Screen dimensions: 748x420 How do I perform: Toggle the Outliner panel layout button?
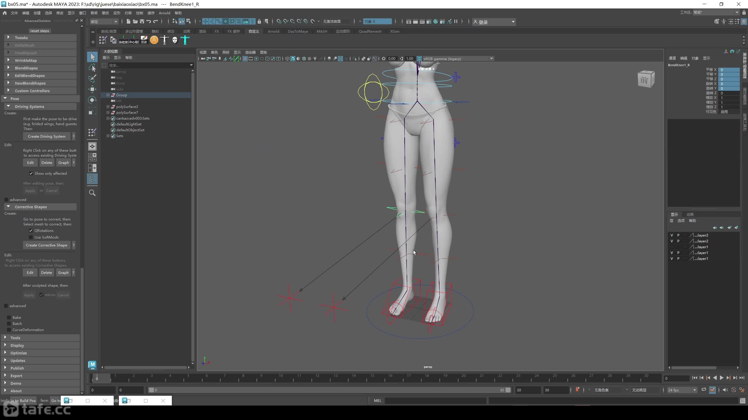point(92,179)
